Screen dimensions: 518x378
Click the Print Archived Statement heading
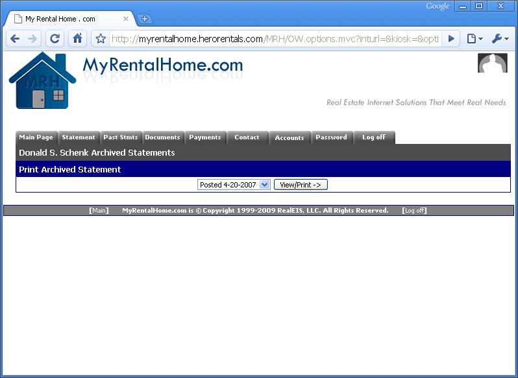[69, 169]
